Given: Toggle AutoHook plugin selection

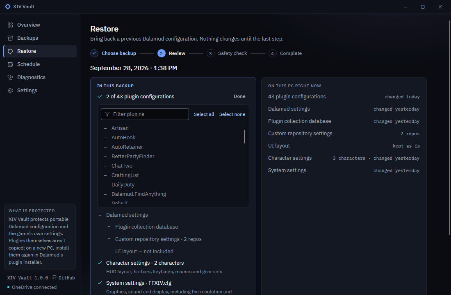Looking at the screenshot, I should click(x=105, y=138).
